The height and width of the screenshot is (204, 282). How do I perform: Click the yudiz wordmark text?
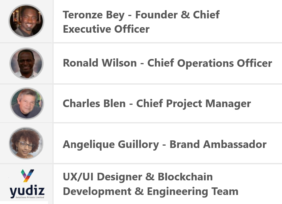pyautogui.click(x=27, y=191)
